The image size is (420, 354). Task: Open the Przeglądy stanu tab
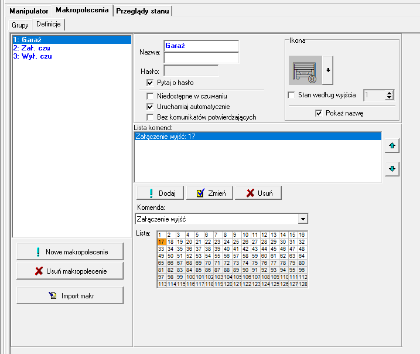coord(142,11)
